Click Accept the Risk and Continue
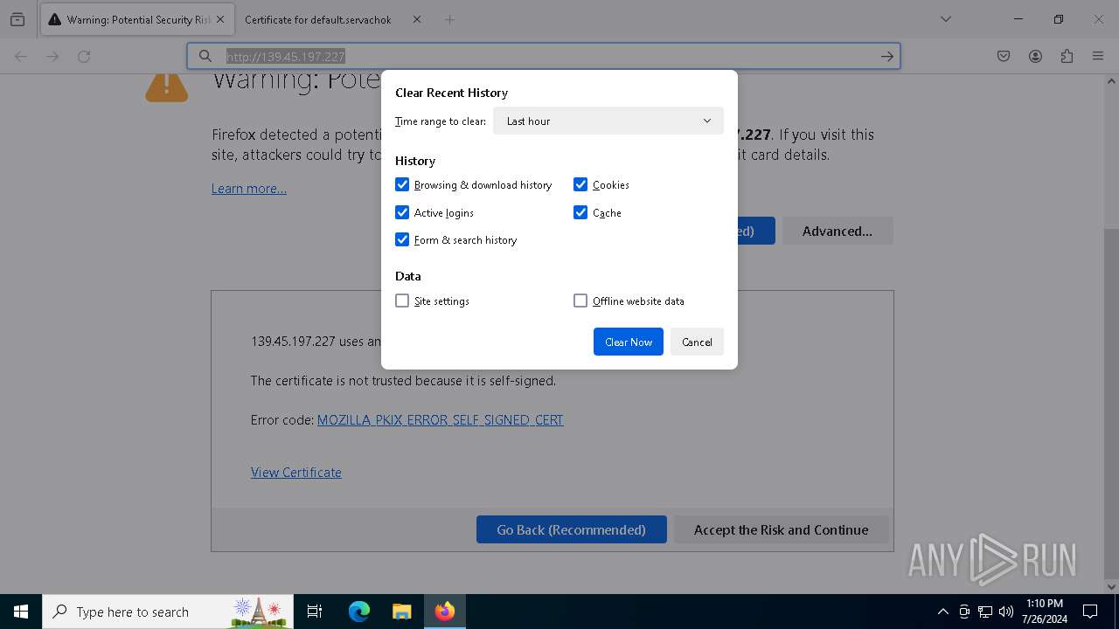 pos(781,529)
